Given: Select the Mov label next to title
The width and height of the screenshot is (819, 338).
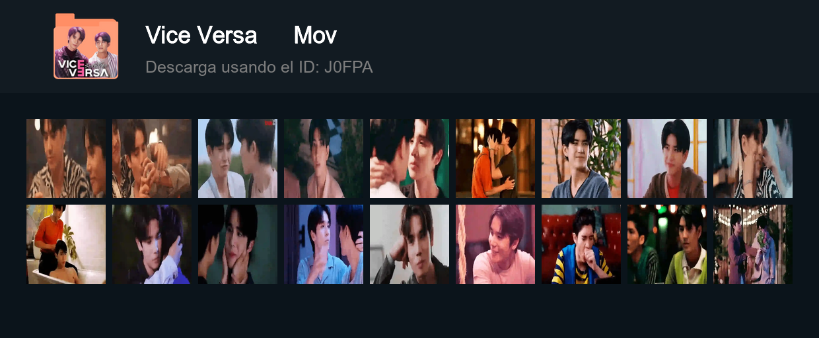Looking at the screenshot, I should pyautogui.click(x=315, y=35).
